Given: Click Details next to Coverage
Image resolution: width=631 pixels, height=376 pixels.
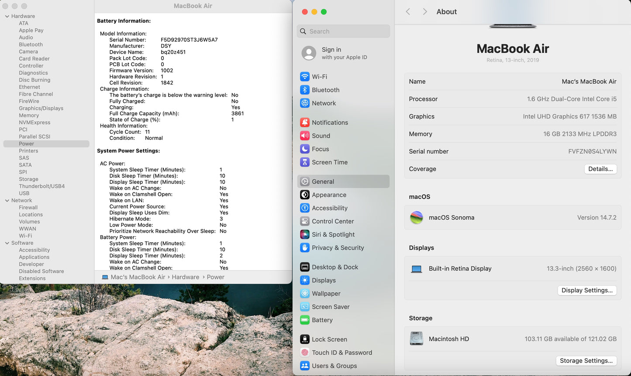Looking at the screenshot, I should (x=600, y=169).
